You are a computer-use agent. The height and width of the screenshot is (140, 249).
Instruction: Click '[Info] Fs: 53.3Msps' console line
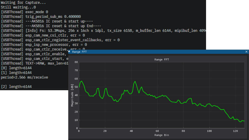point(103,30)
